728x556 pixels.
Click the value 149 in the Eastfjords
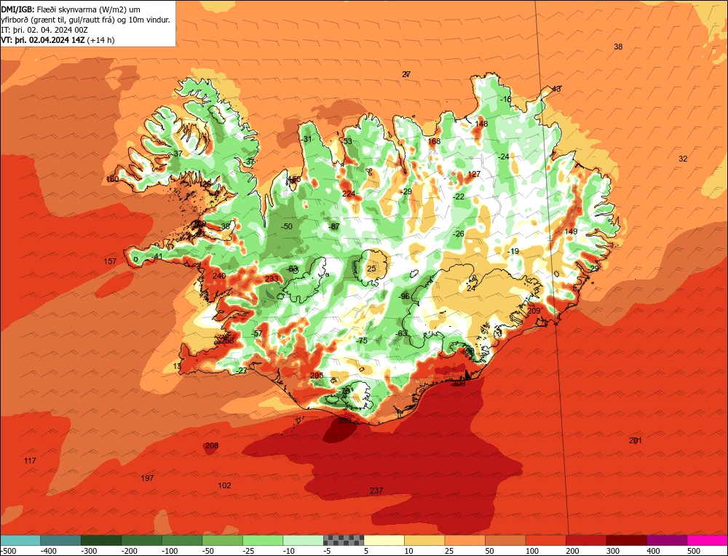pos(571,231)
